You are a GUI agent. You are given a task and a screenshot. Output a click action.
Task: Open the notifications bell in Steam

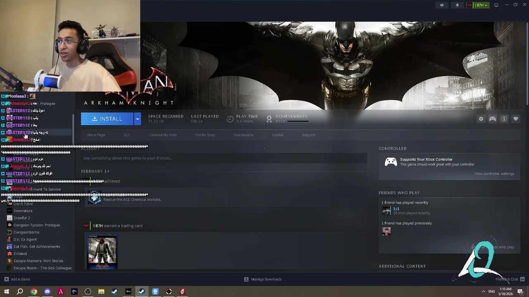pyautogui.click(x=457, y=5)
